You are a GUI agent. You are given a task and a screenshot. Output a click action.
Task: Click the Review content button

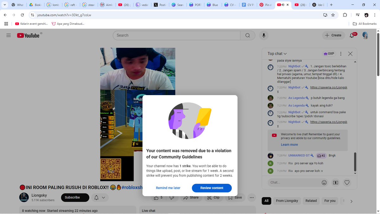212,188
